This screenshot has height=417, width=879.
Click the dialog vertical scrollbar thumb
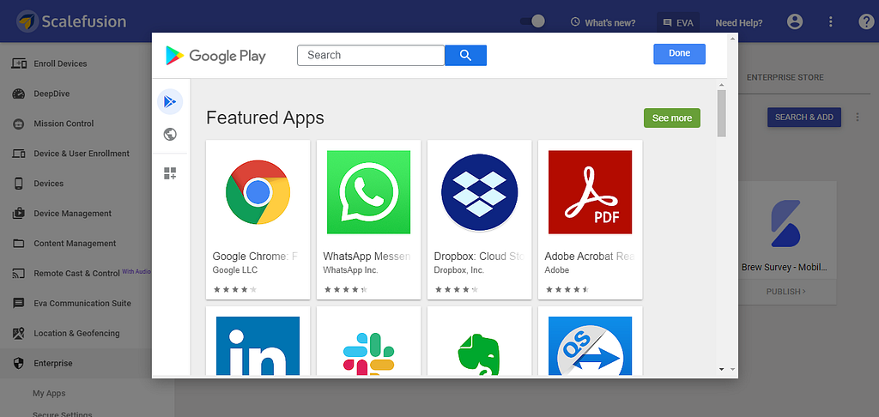tap(721, 112)
